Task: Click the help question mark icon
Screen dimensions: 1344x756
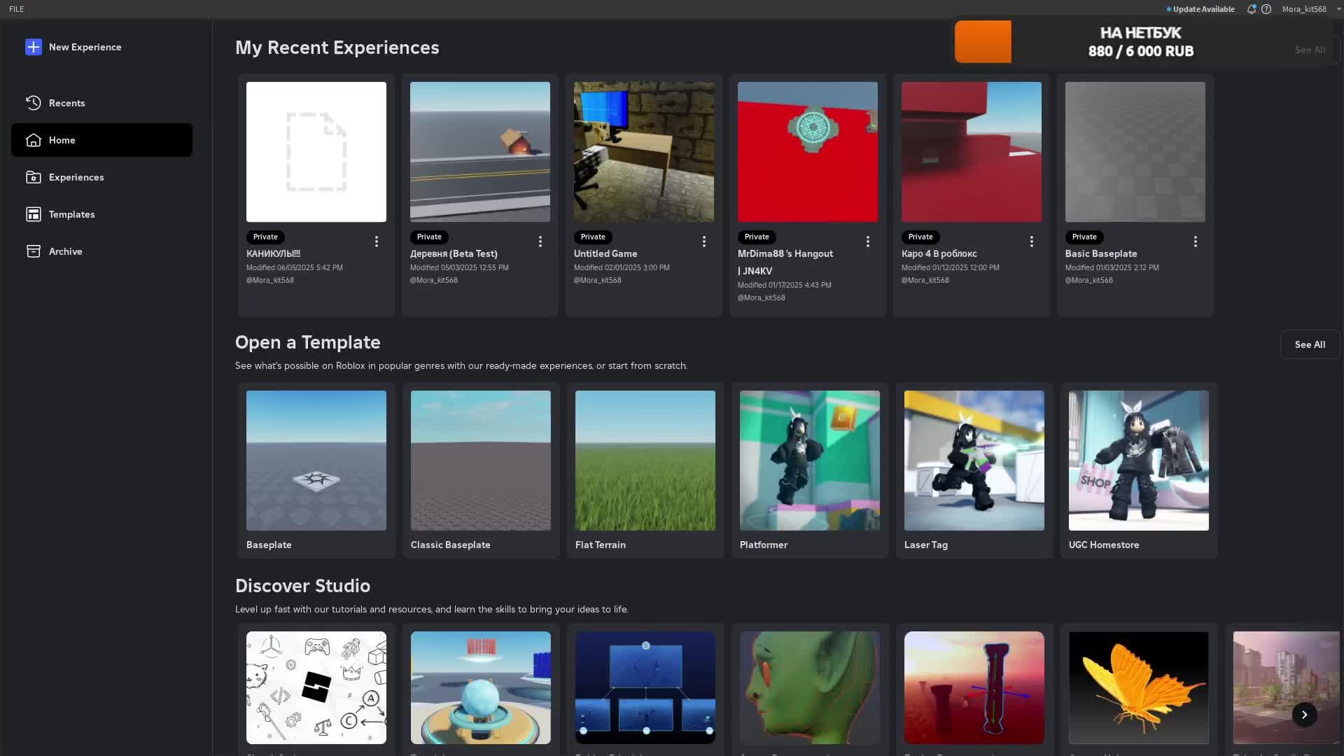Action: click(1266, 9)
